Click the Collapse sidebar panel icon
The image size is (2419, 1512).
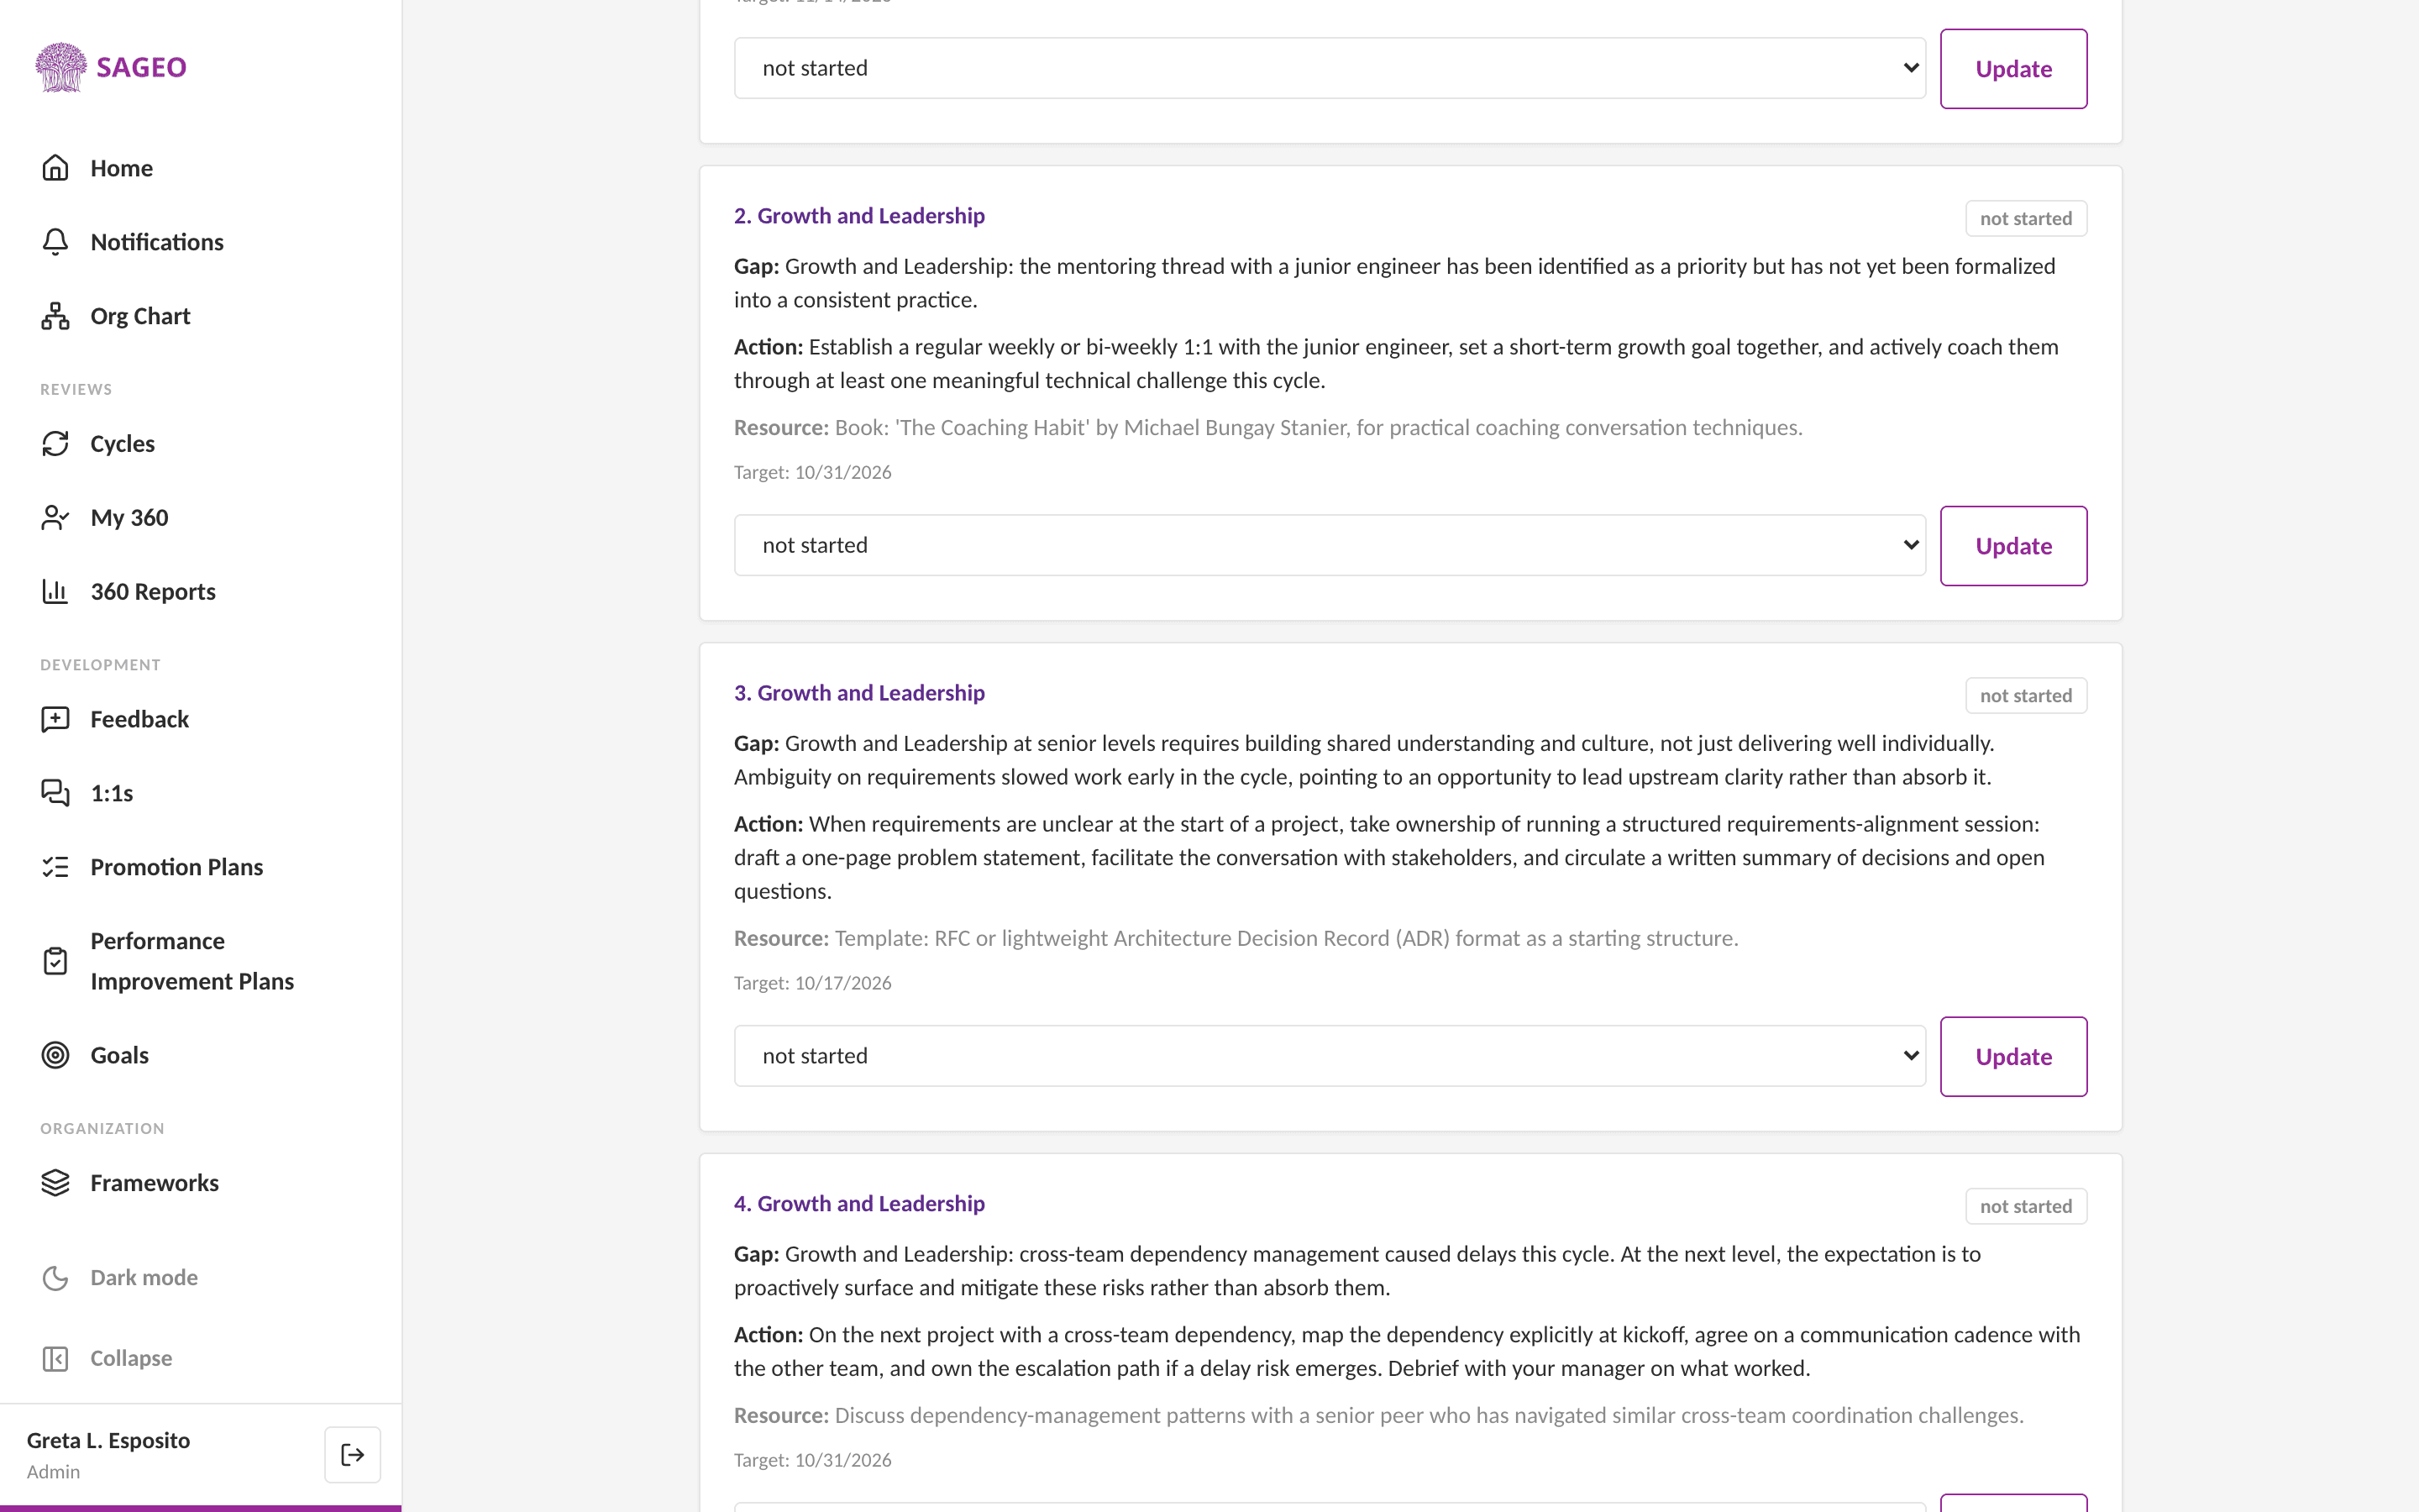pyautogui.click(x=55, y=1359)
